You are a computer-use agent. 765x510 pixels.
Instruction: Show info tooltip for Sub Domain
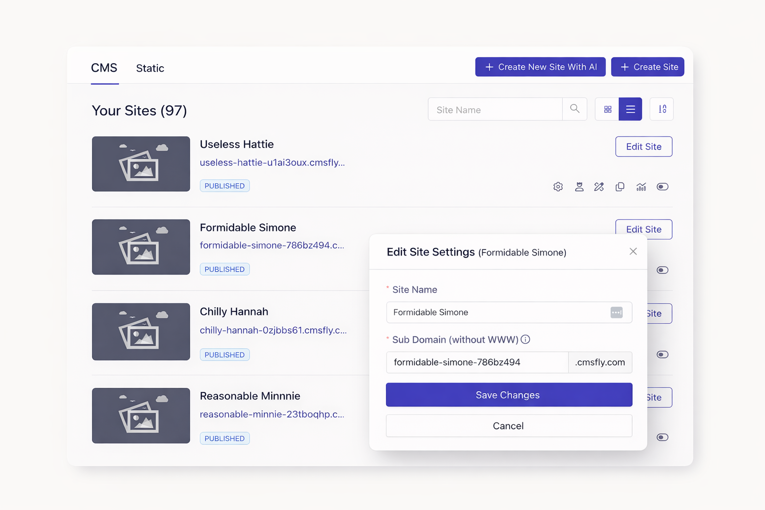(525, 340)
